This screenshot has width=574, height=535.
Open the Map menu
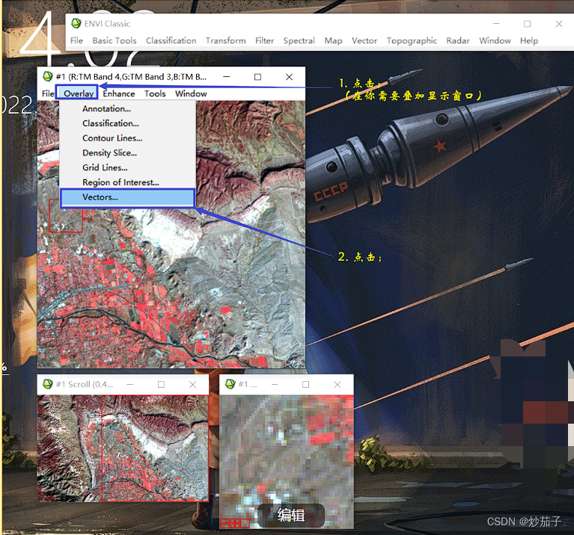[333, 40]
